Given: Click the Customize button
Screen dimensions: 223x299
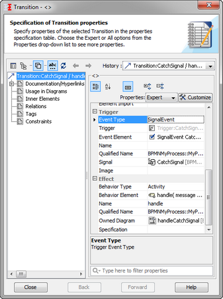Looking at the screenshot, I should tap(195, 98).
